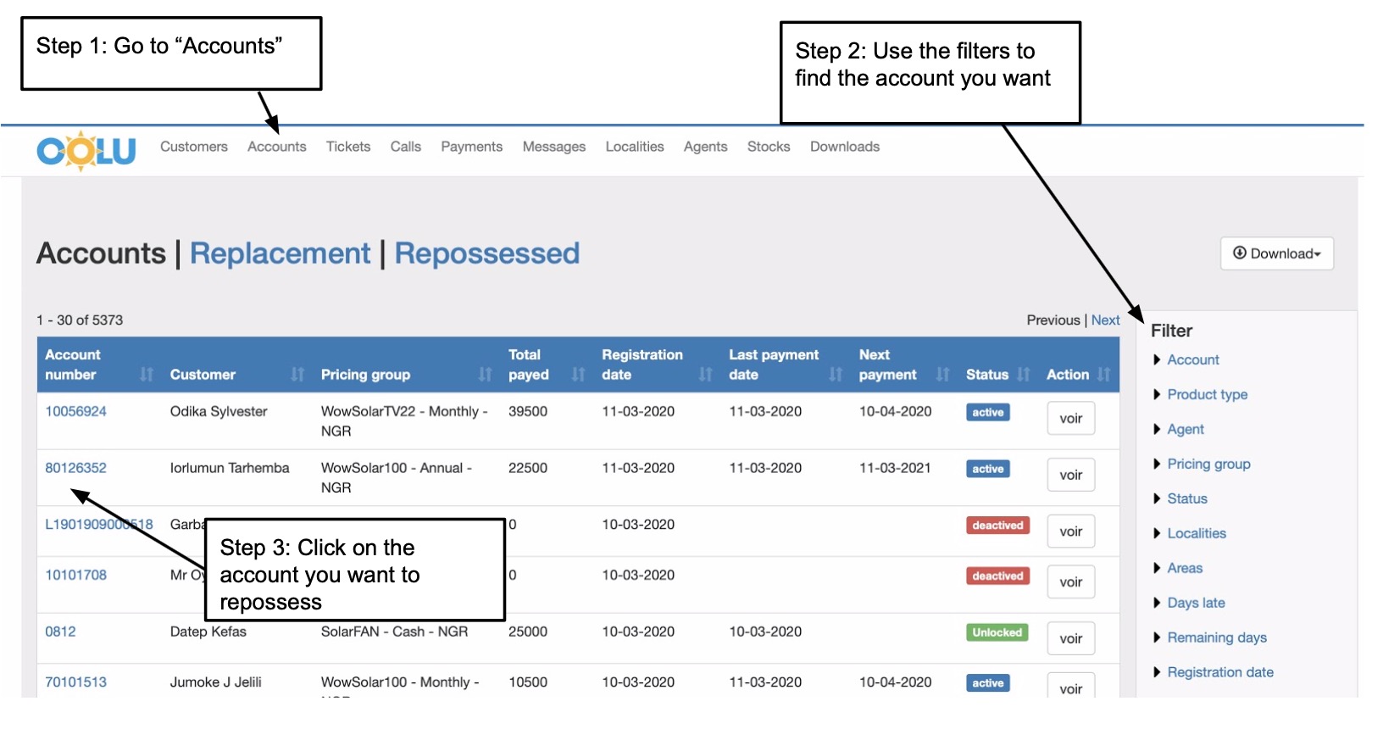This screenshot has height=729, width=1383.
Task: Sort by Account number column icon
Action: point(147,375)
